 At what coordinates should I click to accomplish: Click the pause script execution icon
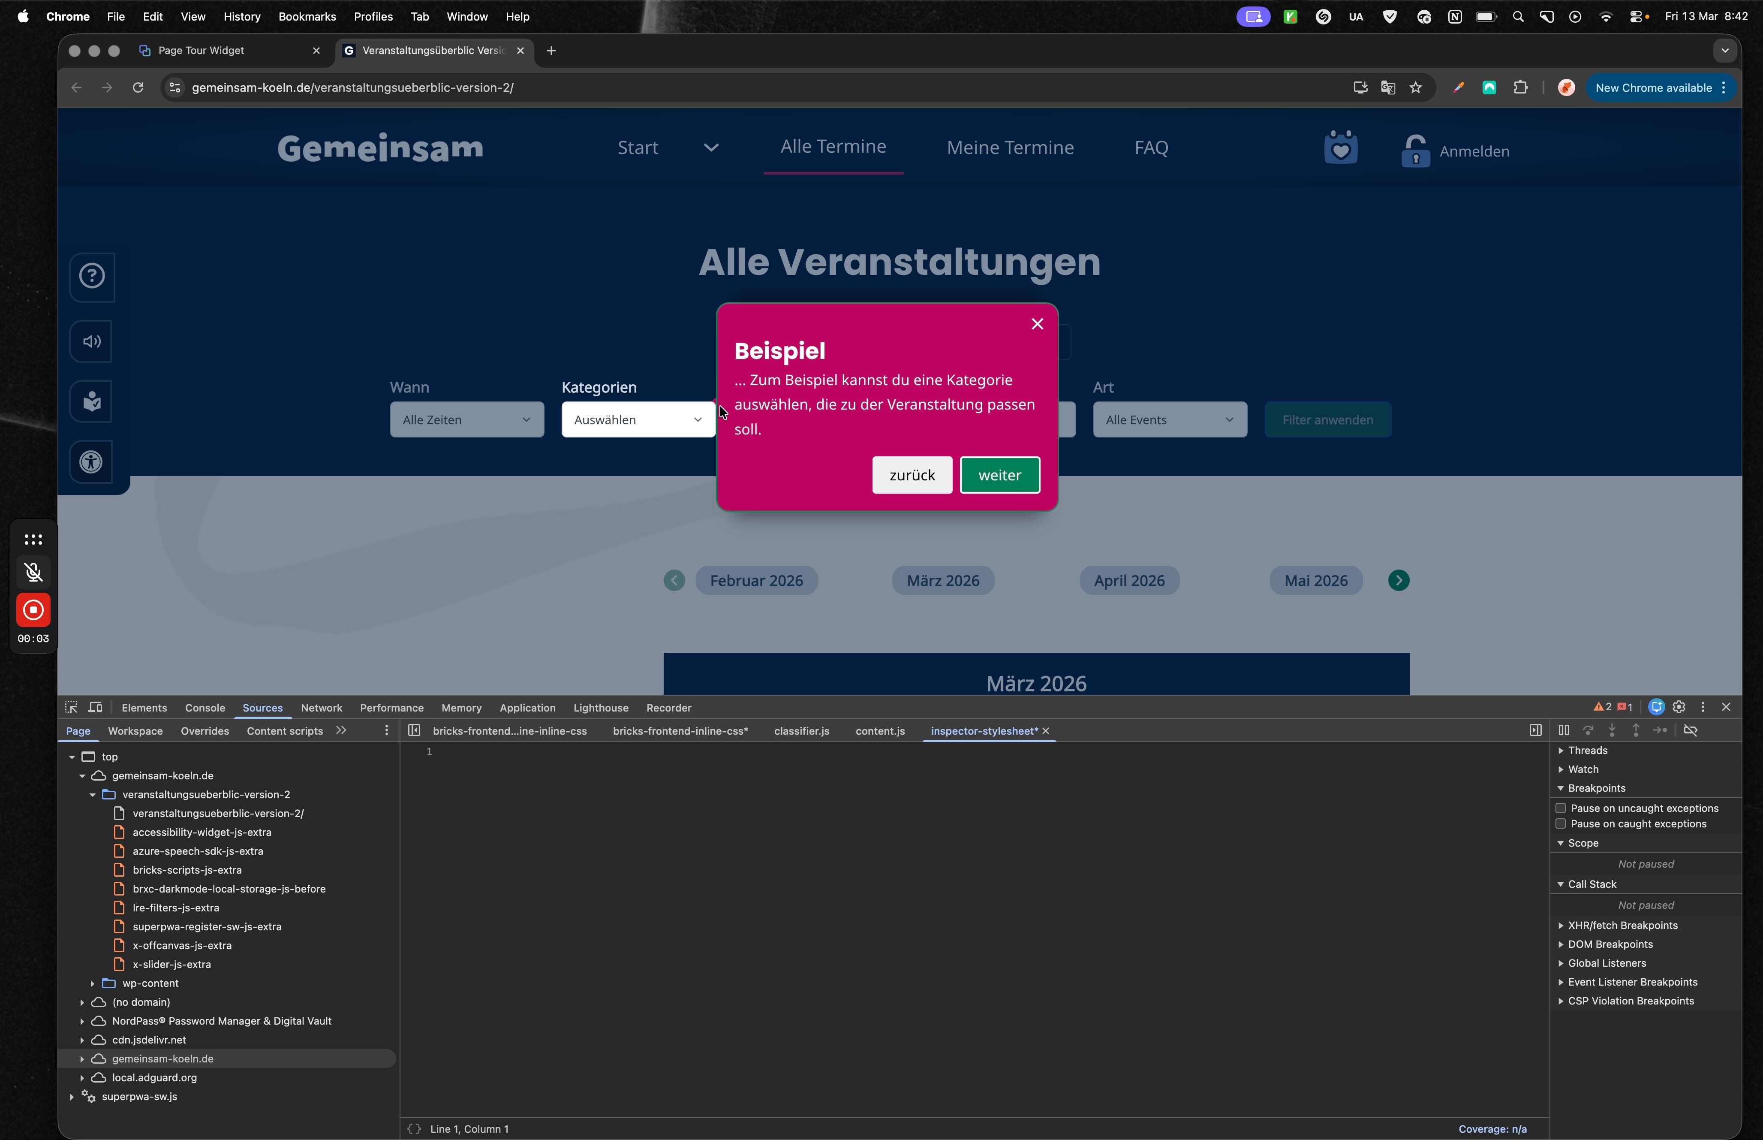coord(1563,731)
